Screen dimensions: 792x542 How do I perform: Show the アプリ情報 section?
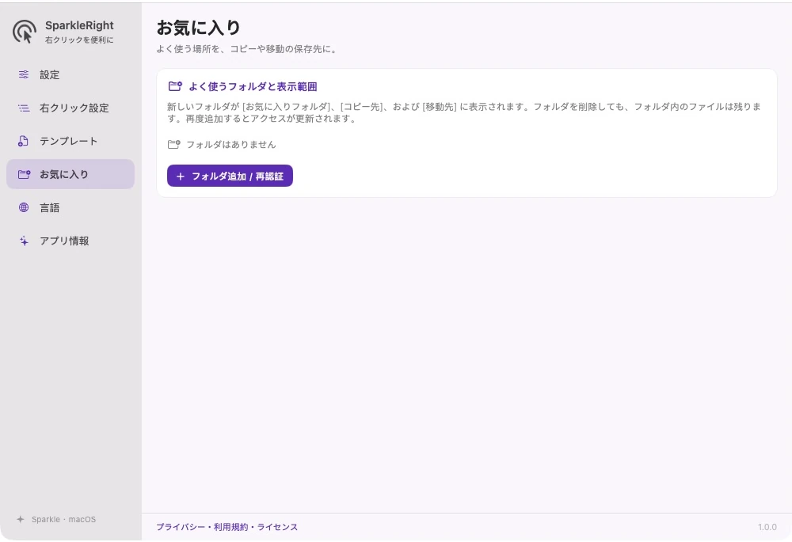(x=70, y=241)
